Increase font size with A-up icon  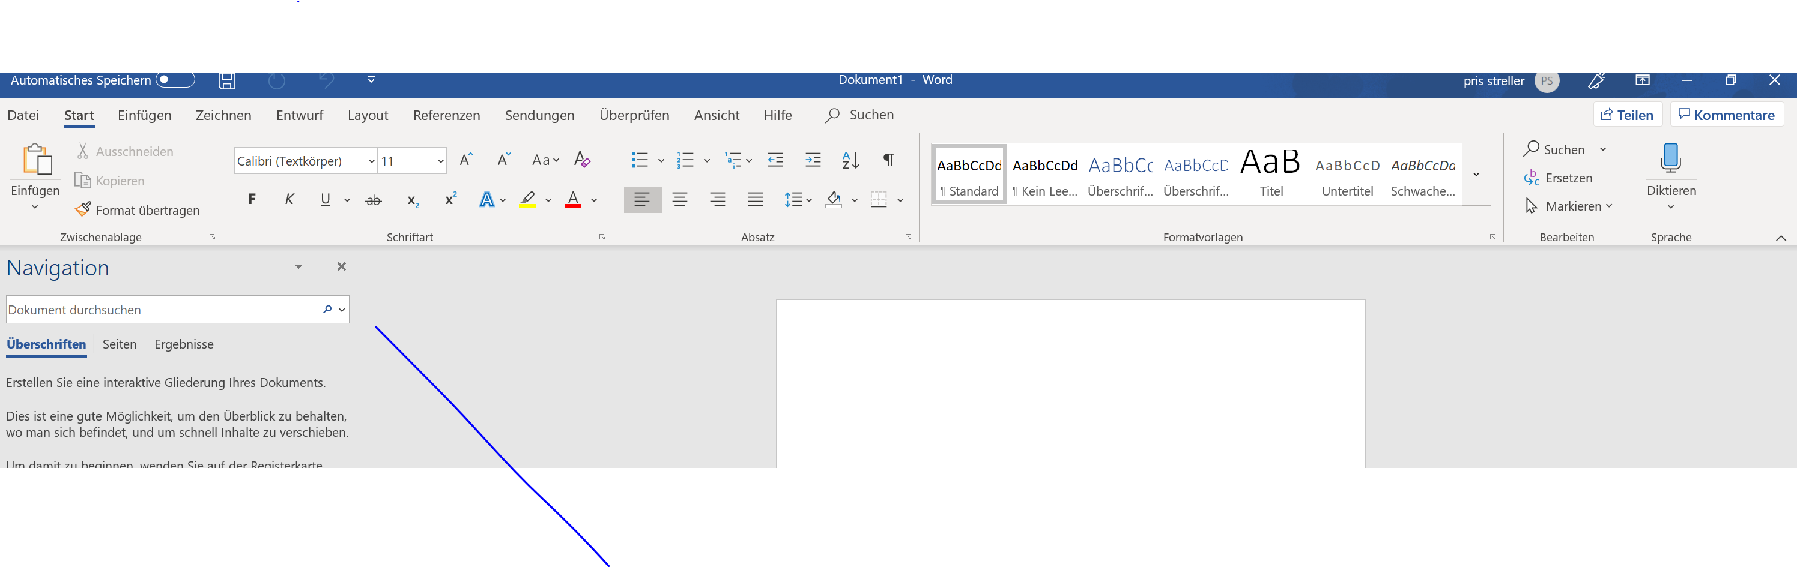(x=467, y=160)
